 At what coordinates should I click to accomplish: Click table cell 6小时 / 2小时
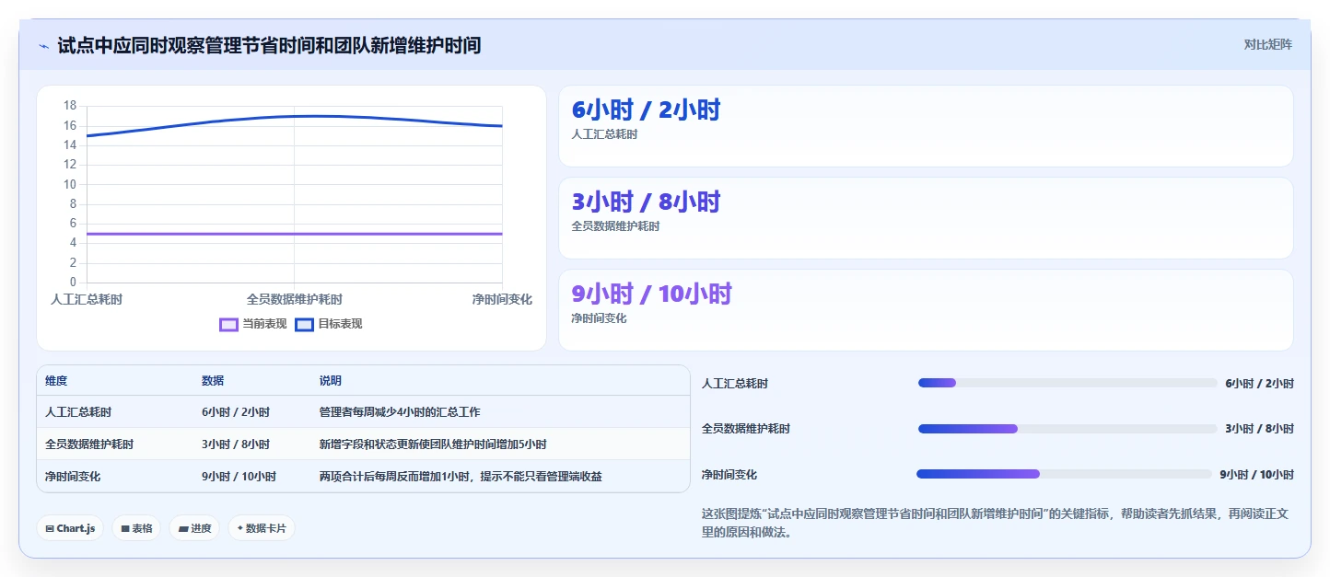point(236,412)
